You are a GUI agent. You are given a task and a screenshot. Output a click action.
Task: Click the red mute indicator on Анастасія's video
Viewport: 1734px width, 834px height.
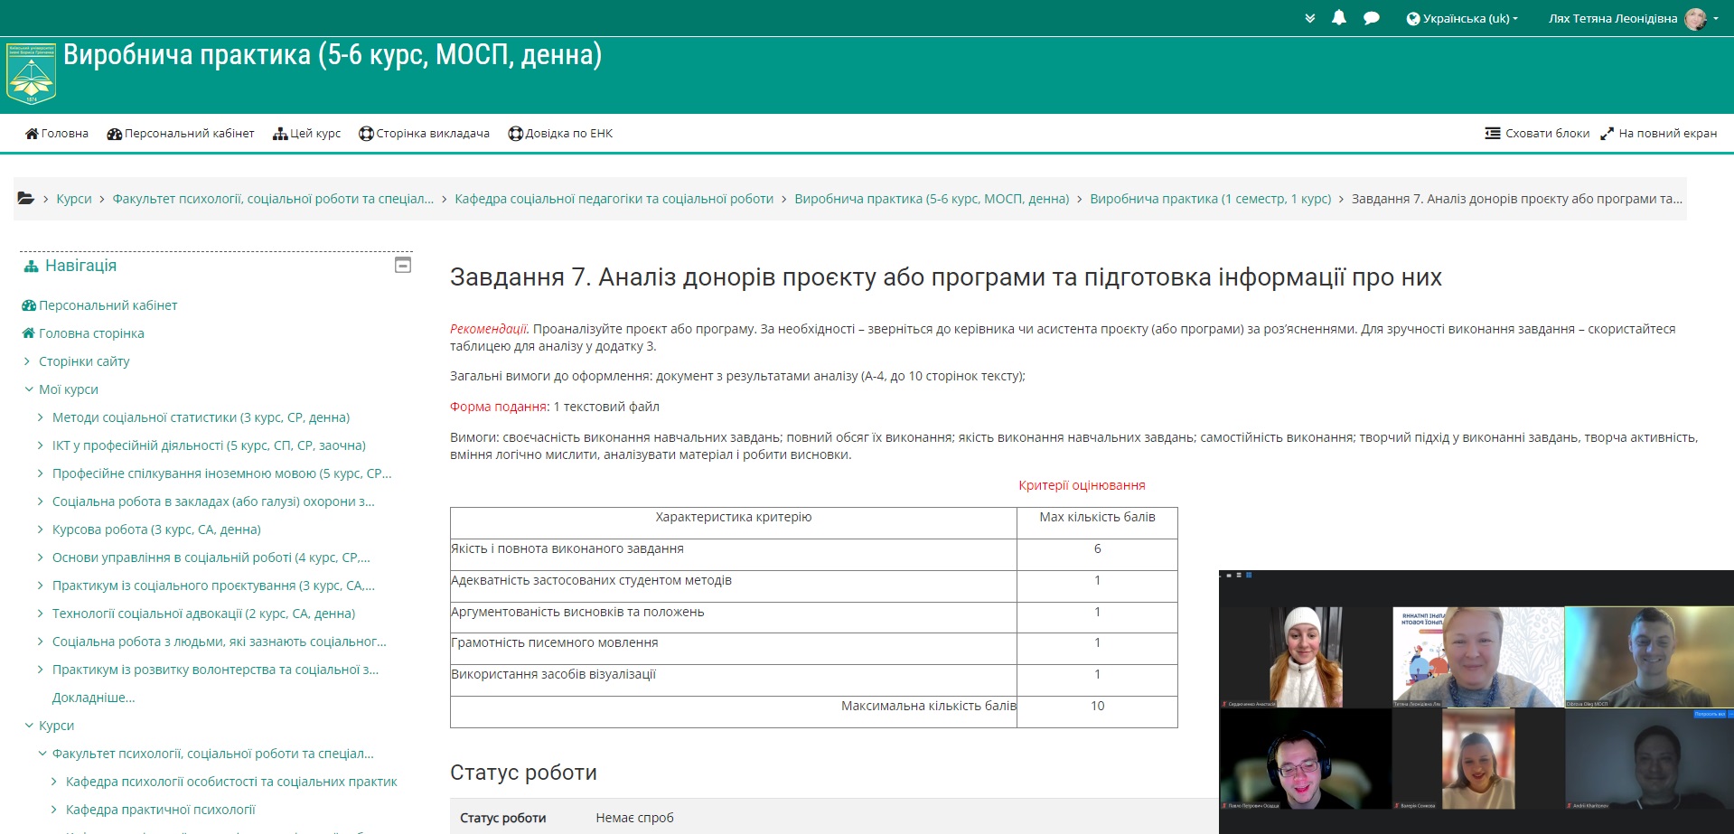(x=1223, y=704)
